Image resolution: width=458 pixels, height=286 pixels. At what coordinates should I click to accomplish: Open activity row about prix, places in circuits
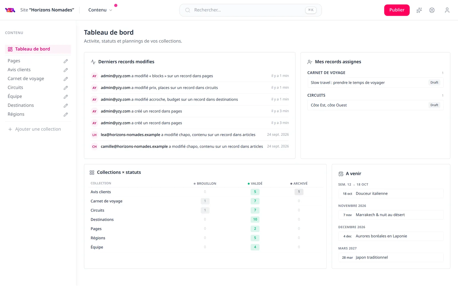tap(189, 88)
